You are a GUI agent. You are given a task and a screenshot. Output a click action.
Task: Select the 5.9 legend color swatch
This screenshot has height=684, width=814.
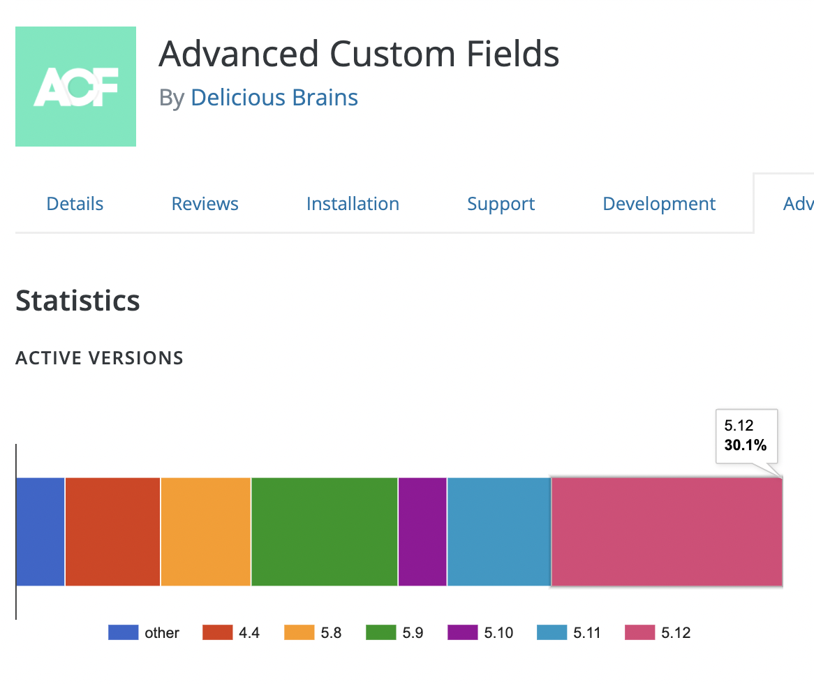point(380,633)
